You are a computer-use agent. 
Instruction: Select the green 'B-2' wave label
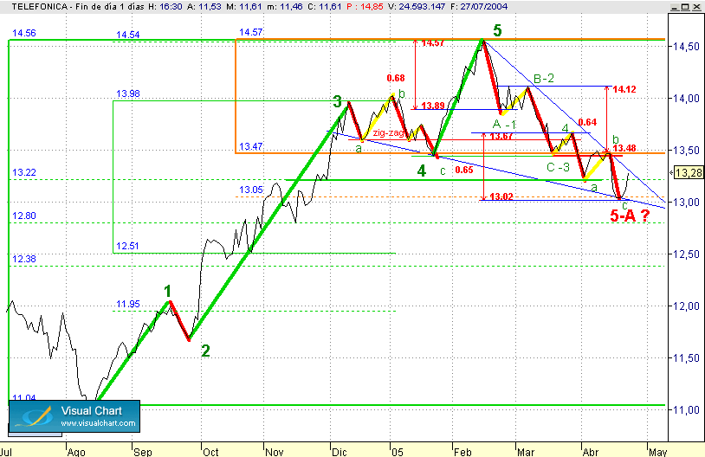point(544,79)
